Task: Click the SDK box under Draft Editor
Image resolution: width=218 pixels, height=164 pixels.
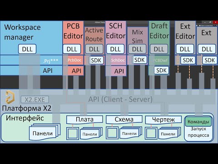Action: 161,70
